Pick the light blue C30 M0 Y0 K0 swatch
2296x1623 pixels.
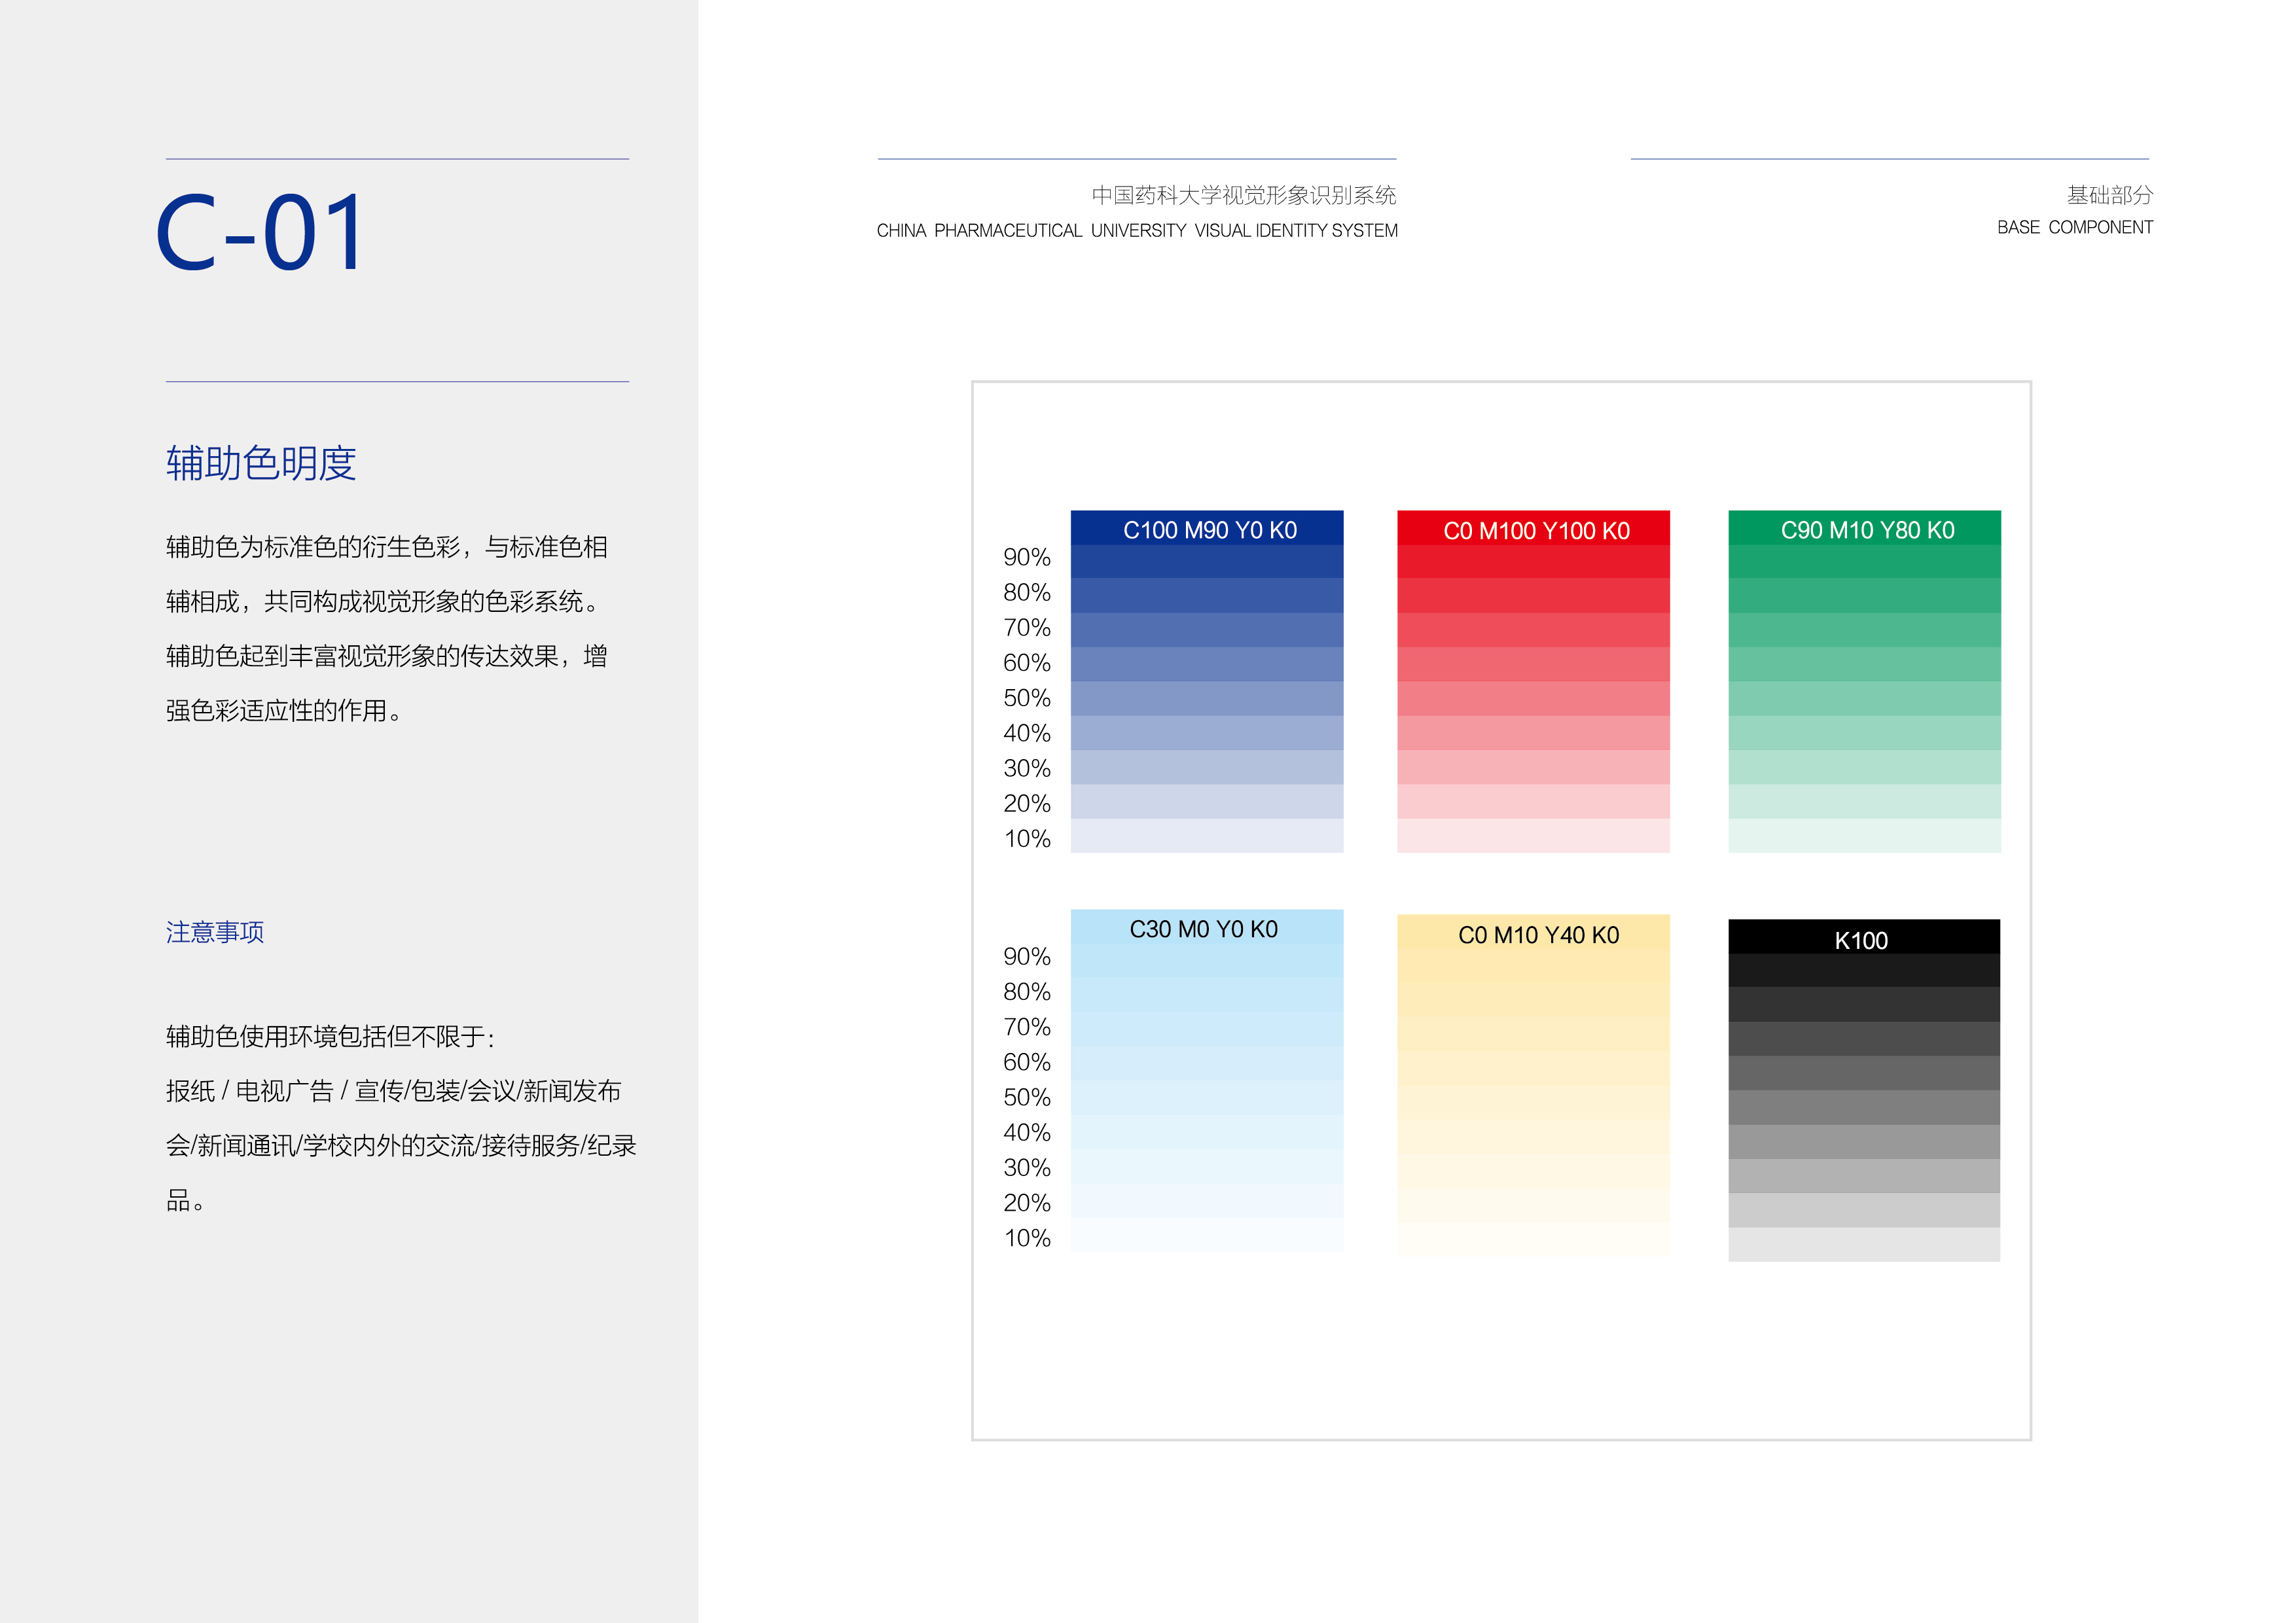point(1207,928)
